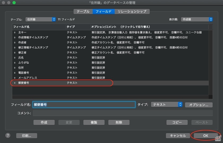Open the 表示順 dropdown showing 作成順
The width and height of the screenshot is (223, 143).
click(197, 19)
